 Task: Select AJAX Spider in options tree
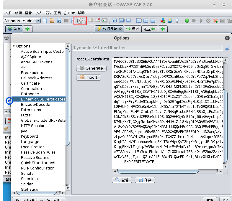[x=31, y=57]
